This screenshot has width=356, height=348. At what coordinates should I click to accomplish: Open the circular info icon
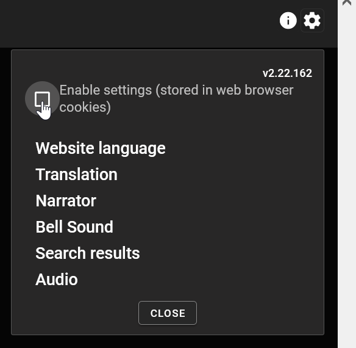click(x=288, y=21)
